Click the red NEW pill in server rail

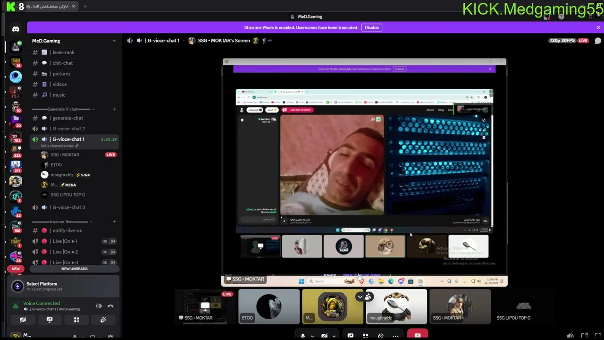(x=16, y=269)
